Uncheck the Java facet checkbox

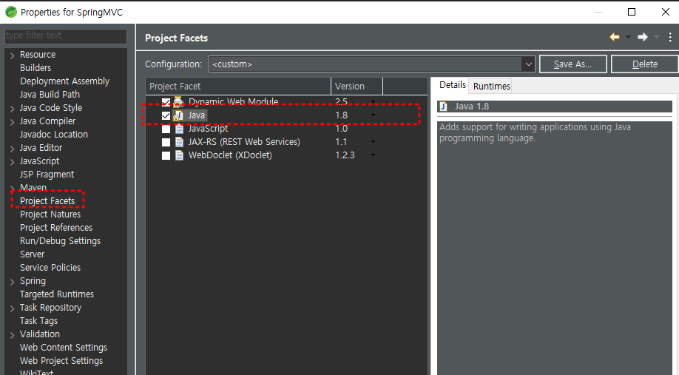click(x=166, y=115)
